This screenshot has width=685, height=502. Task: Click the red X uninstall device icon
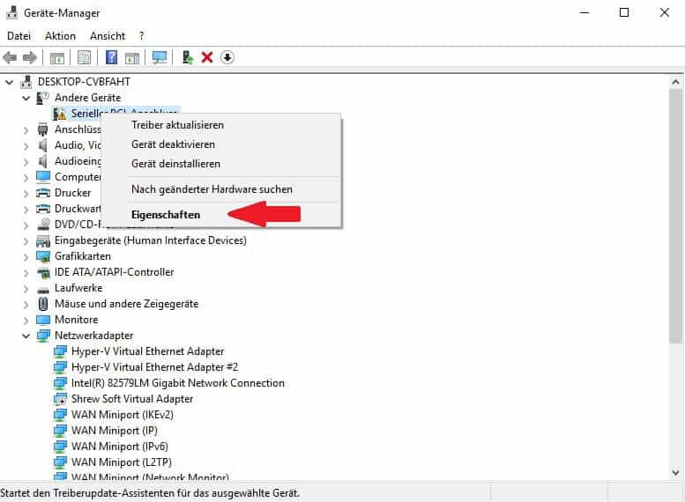pyautogui.click(x=207, y=57)
